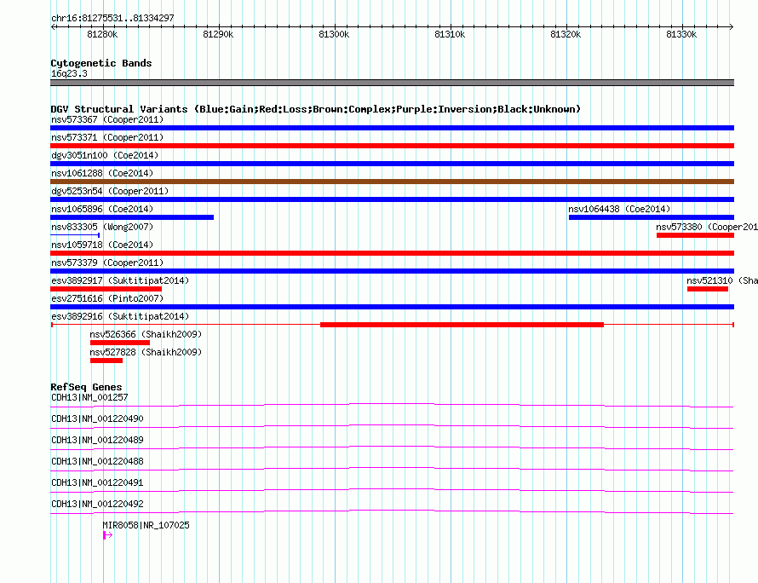This screenshot has height=583, width=758.
Task: Click the Cytogenetic Bands track title
Action: coord(101,63)
